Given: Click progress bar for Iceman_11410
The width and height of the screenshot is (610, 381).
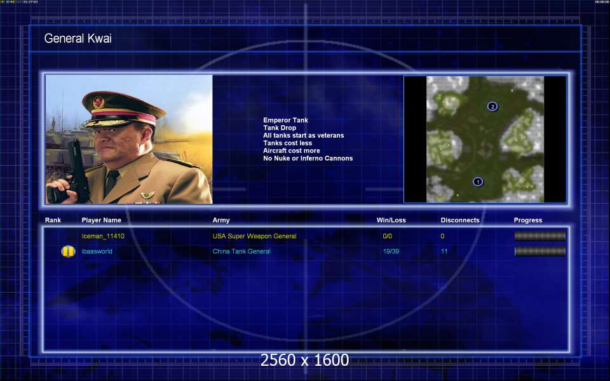Looking at the screenshot, I should click(x=540, y=236).
